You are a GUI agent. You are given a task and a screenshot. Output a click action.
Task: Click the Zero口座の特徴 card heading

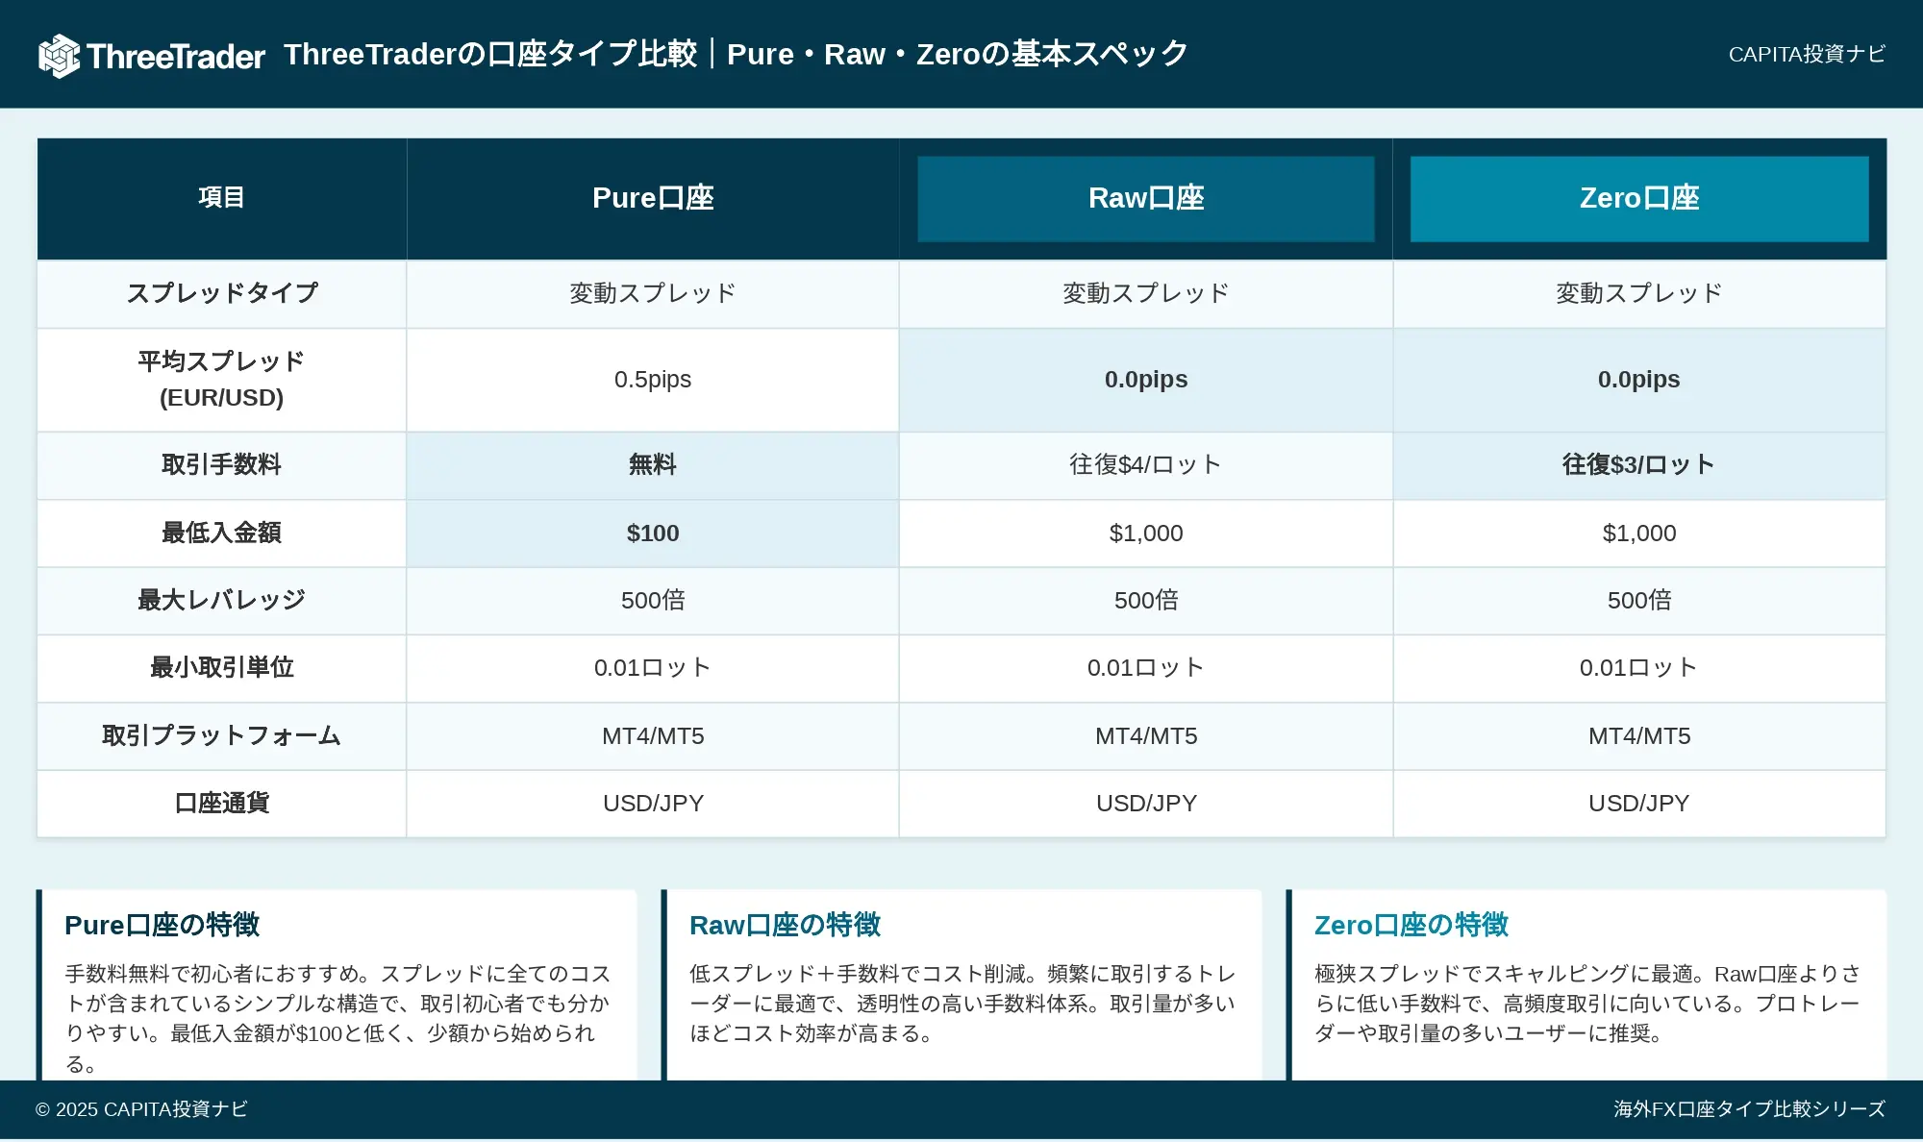click(x=1411, y=925)
